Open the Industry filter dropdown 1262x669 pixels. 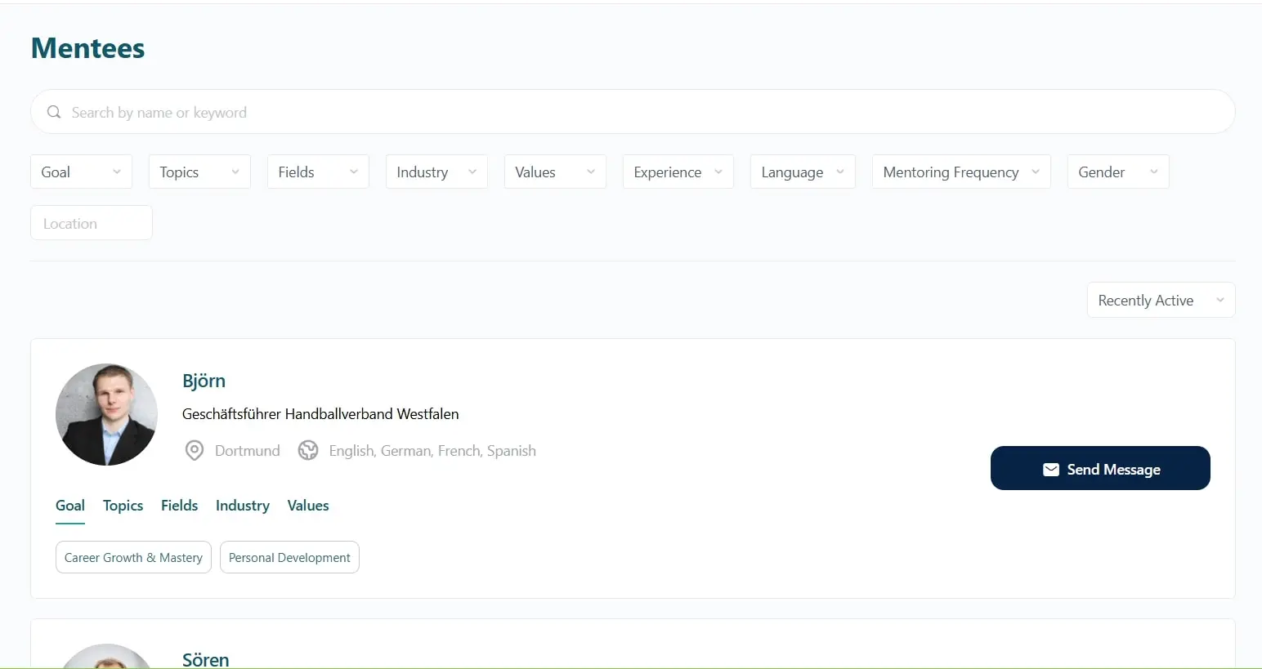436,172
